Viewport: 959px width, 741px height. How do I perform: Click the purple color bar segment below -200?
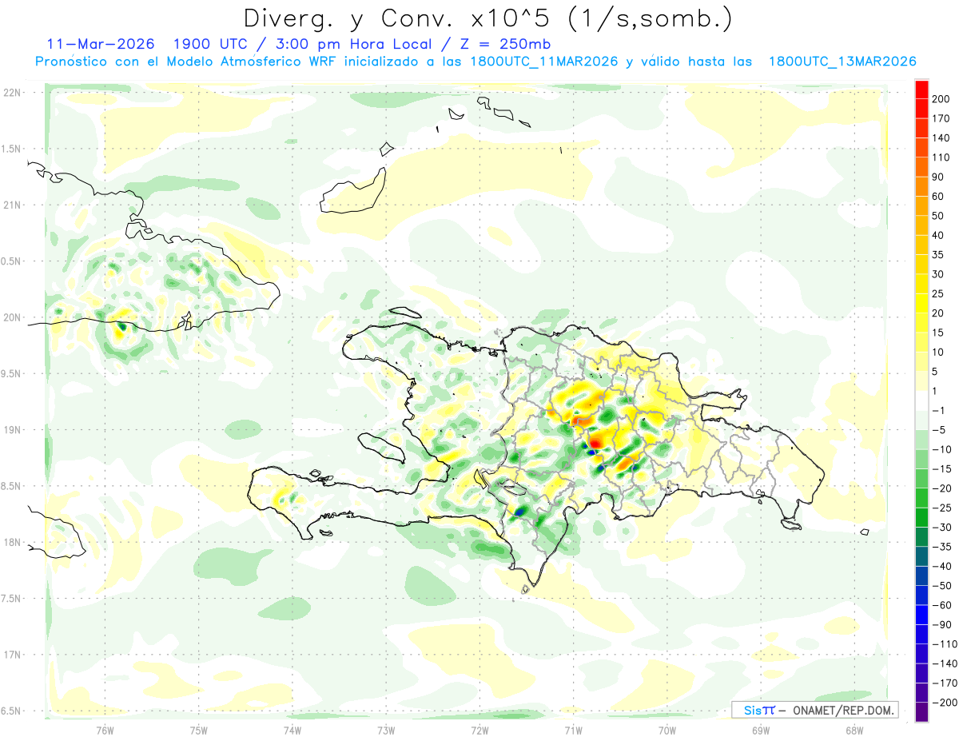(922, 712)
